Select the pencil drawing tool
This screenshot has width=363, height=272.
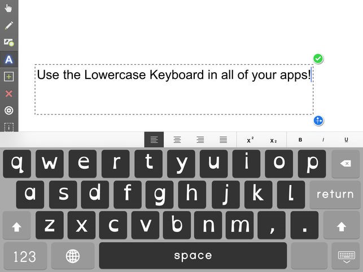click(x=9, y=25)
